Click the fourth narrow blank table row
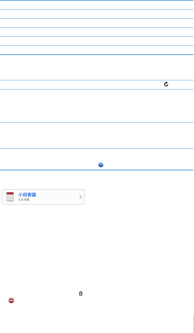 point(97,32)
